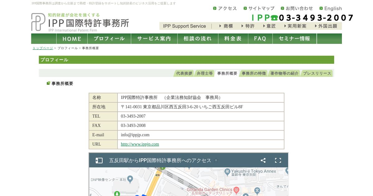Viewport: 373px width, 196px height.
Task: Star the map with the star icon
Action: coord(216,161)
